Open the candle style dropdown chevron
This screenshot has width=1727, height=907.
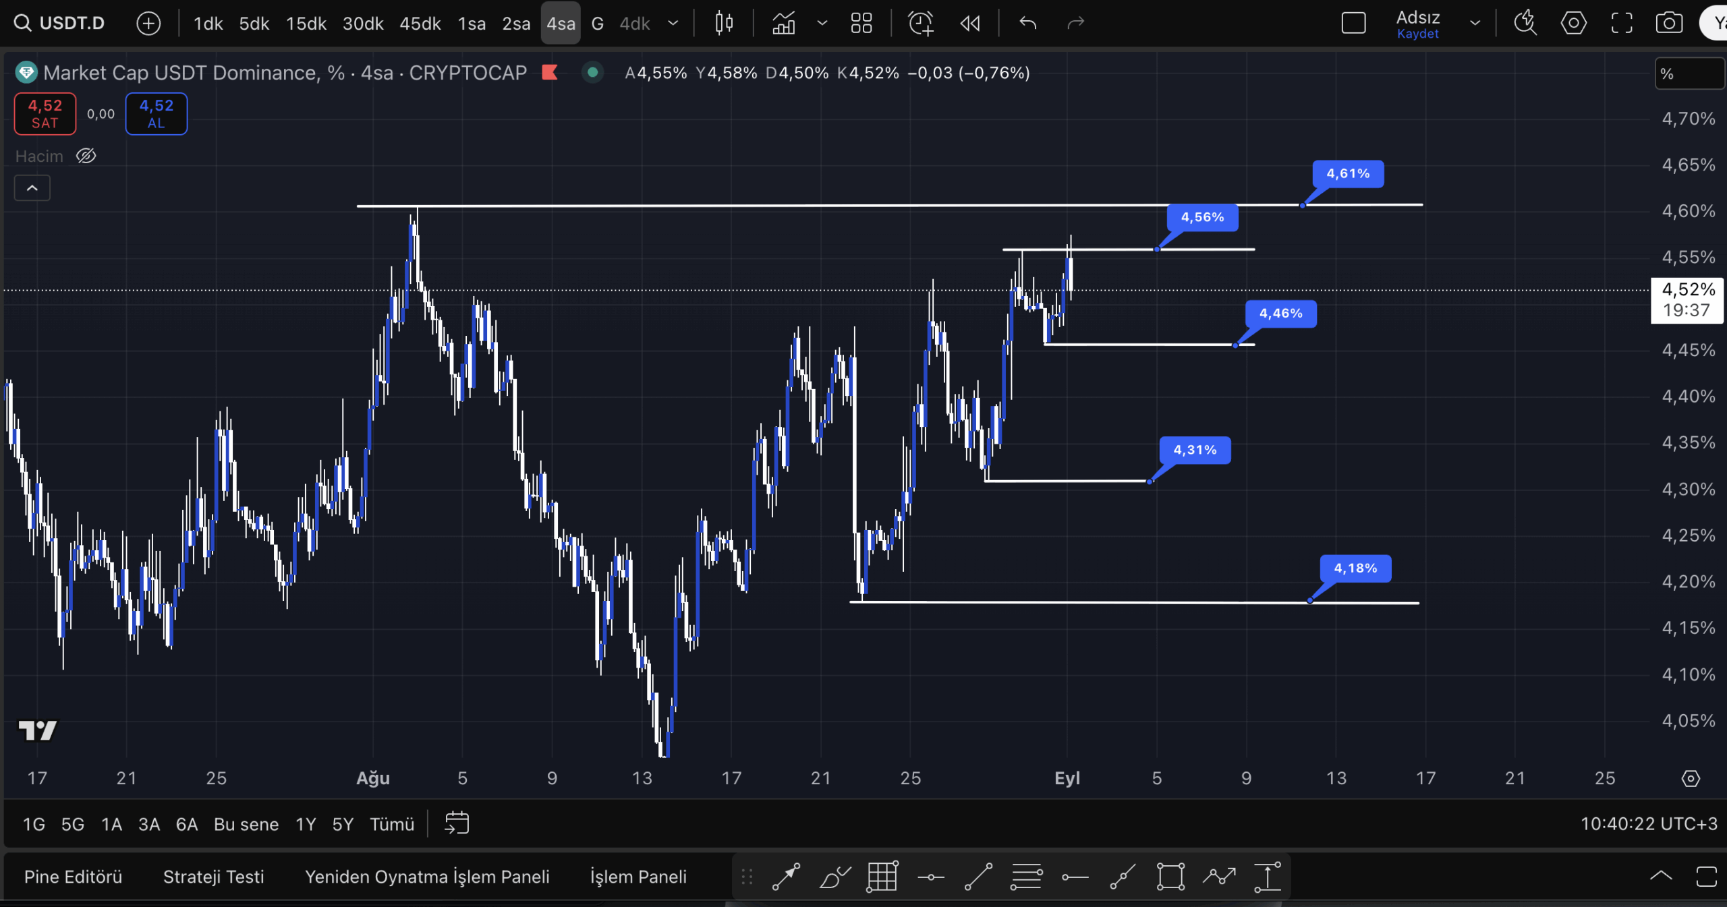[x=822, y=22]
